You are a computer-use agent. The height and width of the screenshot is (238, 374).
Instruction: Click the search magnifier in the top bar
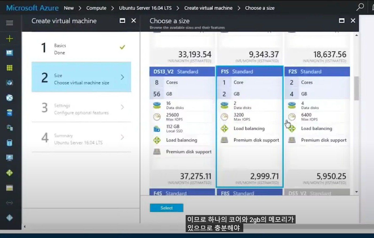[x=360, y=7]
